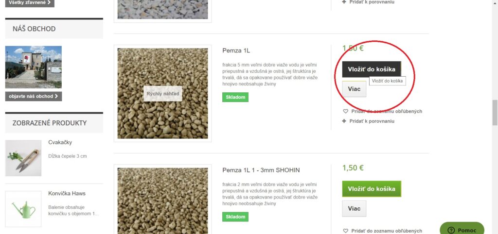This screenshot has height=234, width=498.
Task: Click plus icon 'Pridať k porovnaniu' at top
Action: click(344, 1)
